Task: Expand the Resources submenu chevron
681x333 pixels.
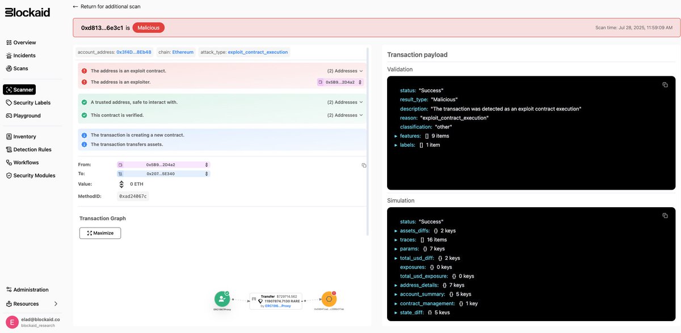Action: tap(56, 304)
